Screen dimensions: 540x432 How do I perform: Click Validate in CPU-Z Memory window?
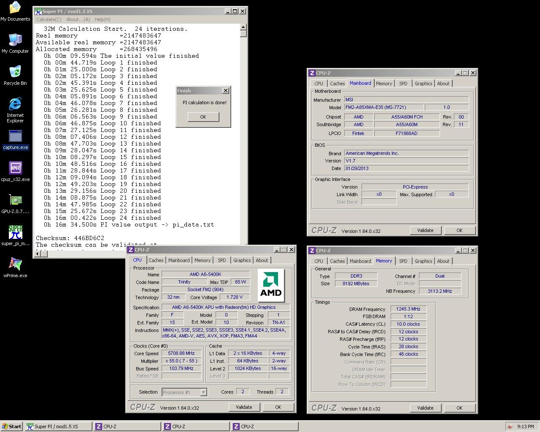coord(425,408)
